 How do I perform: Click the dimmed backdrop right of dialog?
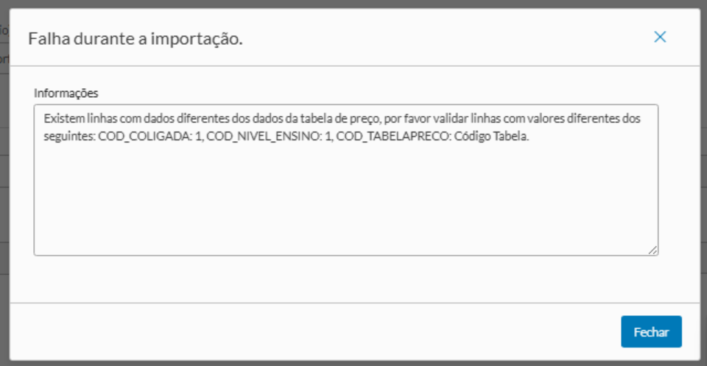tap(703, 184)
